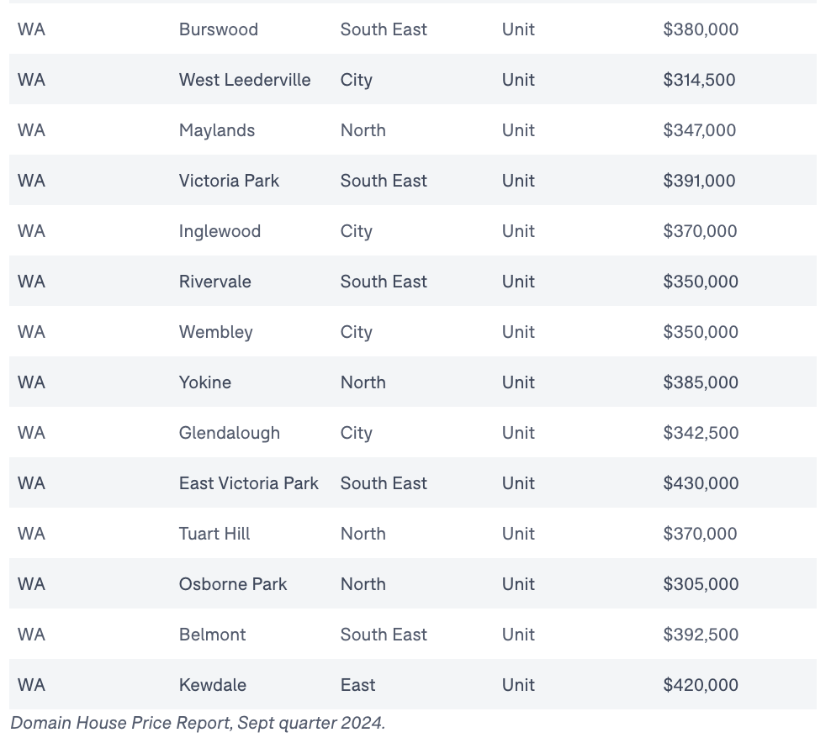The image size is (831, 743).
Task: Select the $305,000 price value
Action: (701, 584)
